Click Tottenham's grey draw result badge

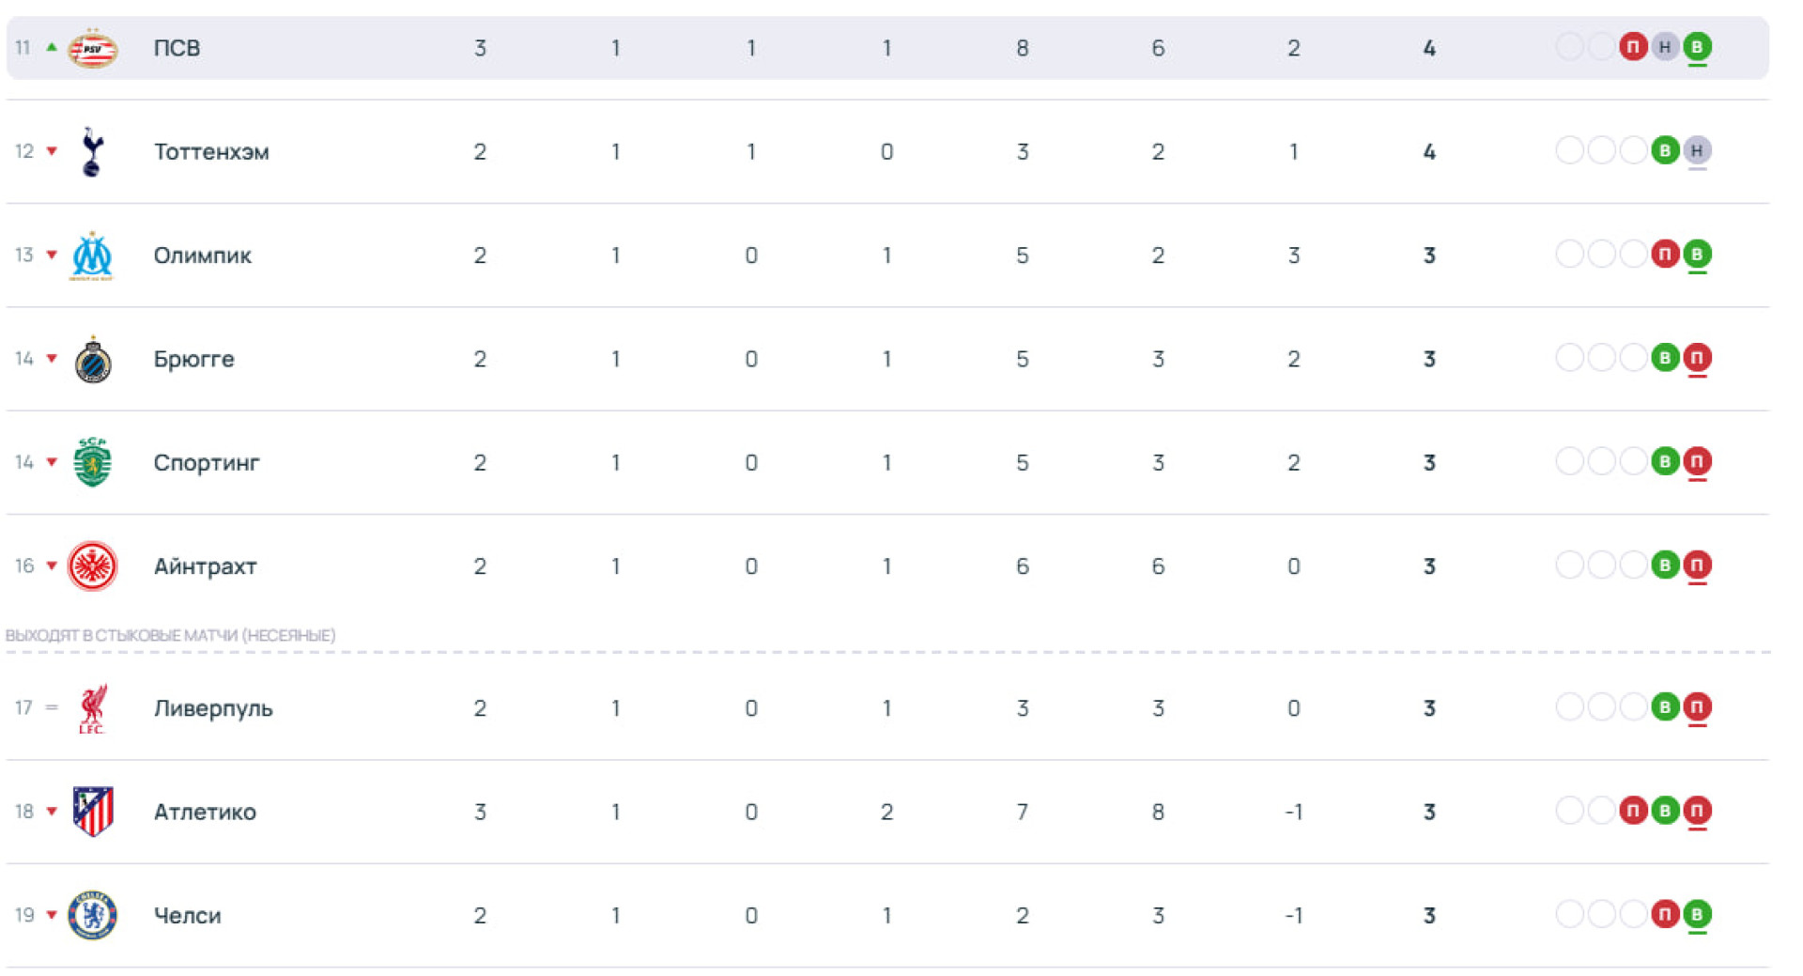(1696, 150)
